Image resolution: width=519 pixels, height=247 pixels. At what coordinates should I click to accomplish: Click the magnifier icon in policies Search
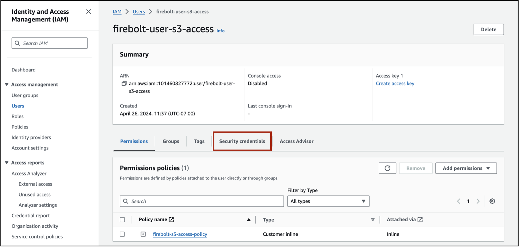(x=126, y=201)
